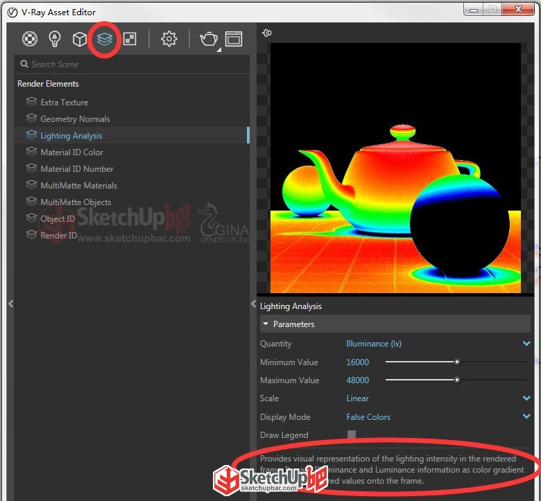The height and width of the screenshot is (501, 541).
Task: Open the Render Elements layers icon
Action: point(105,39)
